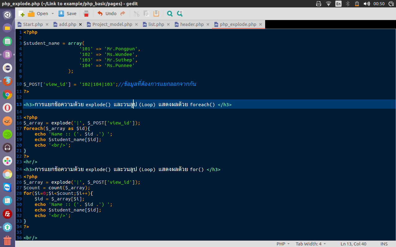The image size is (396, 247).
Task: Launch FileZilla from the dock
Action: click(x=7, y=214)
